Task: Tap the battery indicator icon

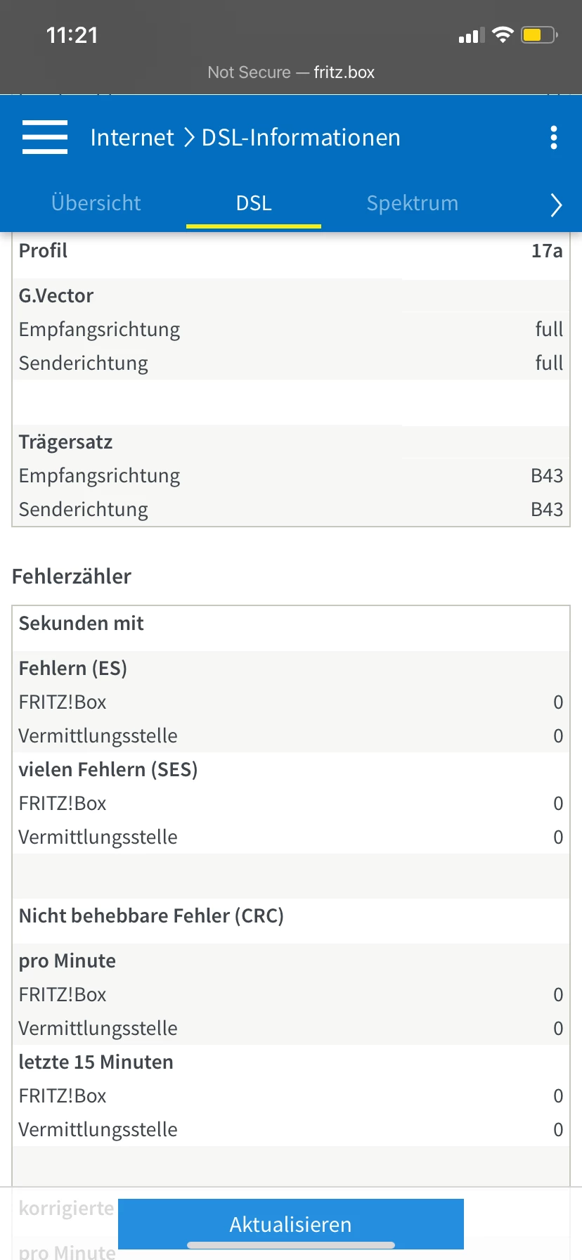Action: [x=539, y=34]
